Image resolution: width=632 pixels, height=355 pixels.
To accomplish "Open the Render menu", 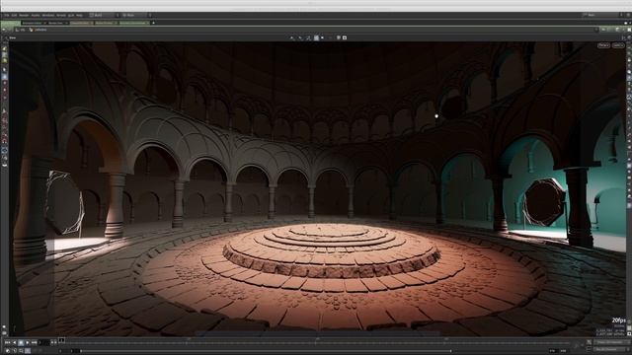I will [24, 16].
